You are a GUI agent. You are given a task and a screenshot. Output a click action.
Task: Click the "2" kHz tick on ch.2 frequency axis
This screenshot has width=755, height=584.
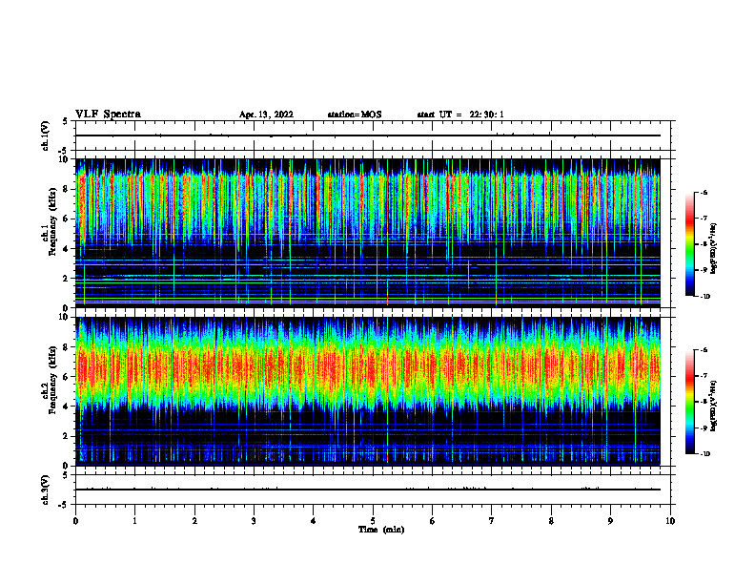(67, 436)
